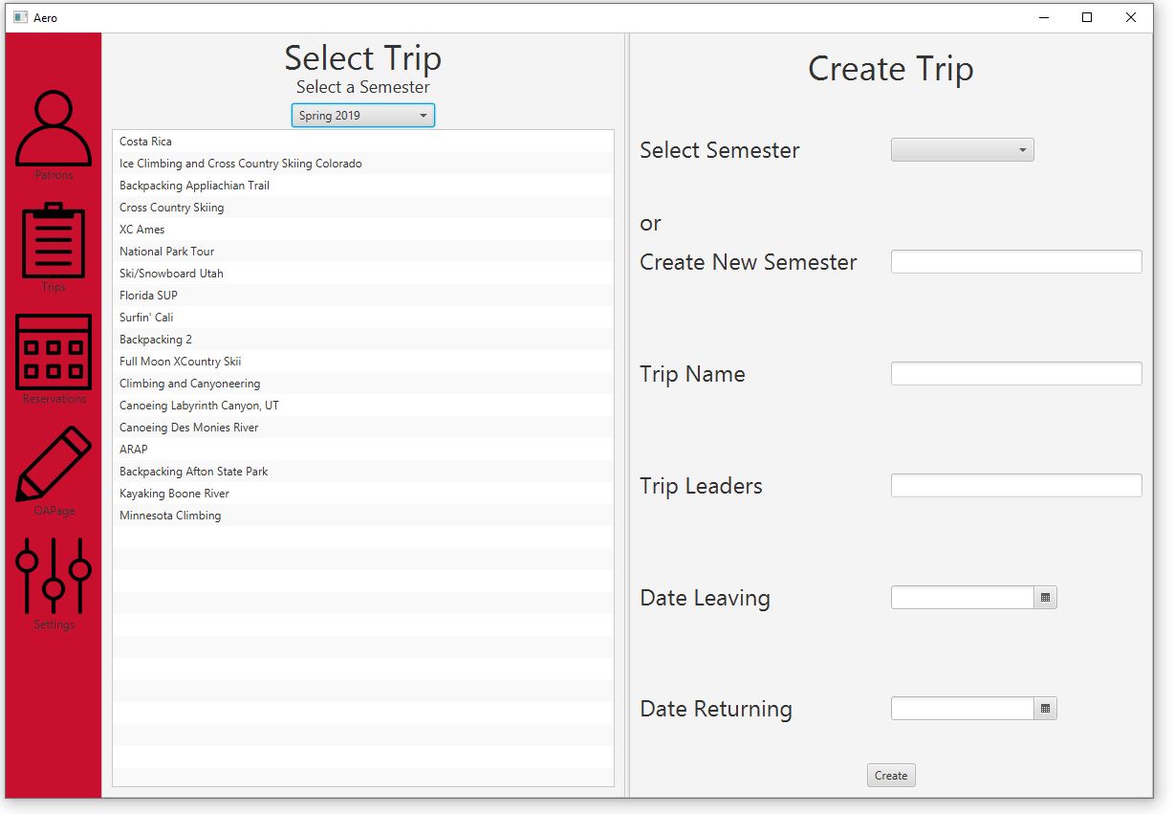The height and width of the screenshot is (814, 1174).
Task: Click the Trip Leaders input field
Action: point(1015,486)
